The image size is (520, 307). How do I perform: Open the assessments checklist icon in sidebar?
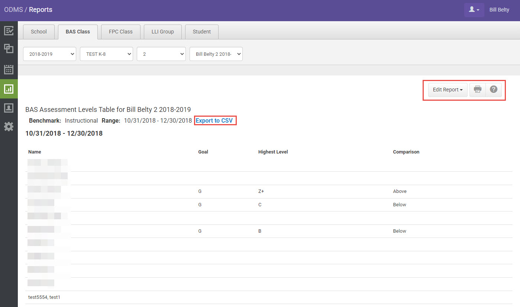[9, 30]
